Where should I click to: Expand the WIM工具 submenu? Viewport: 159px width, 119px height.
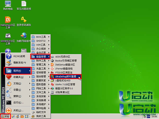coord(41,45)
